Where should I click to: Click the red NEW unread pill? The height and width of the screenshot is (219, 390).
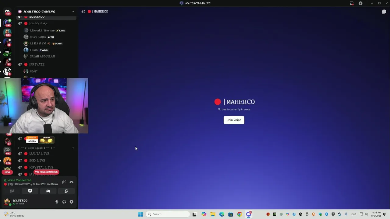[x=7, y=172]
